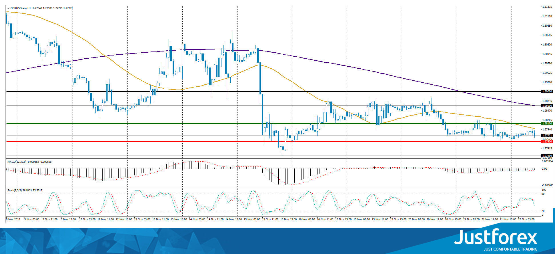
Task: Click the -0.006625 value on the MACD scale
Action: tap(547, 185)
